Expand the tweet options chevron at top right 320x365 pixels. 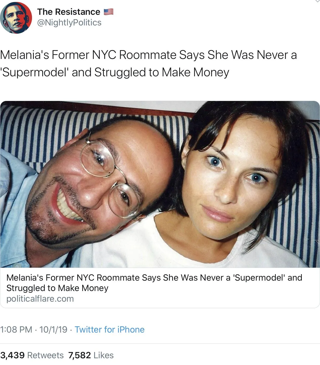[x=317, y=1]
